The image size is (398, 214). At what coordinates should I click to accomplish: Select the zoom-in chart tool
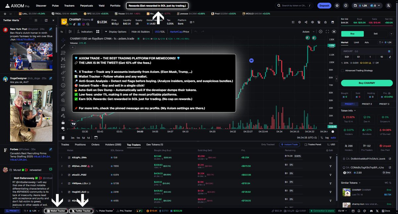(63, 100)
